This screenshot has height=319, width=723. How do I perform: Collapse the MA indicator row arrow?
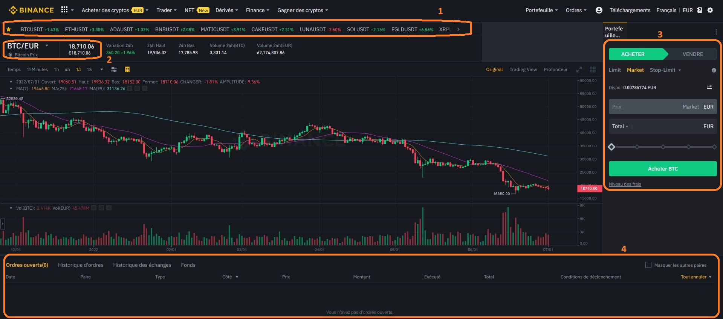[x=11, y=89]
